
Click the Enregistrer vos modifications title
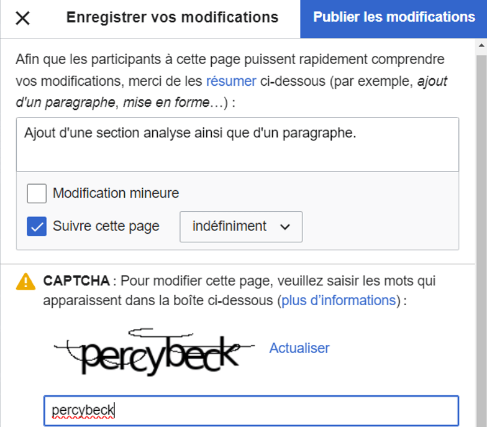pos(172,17)
